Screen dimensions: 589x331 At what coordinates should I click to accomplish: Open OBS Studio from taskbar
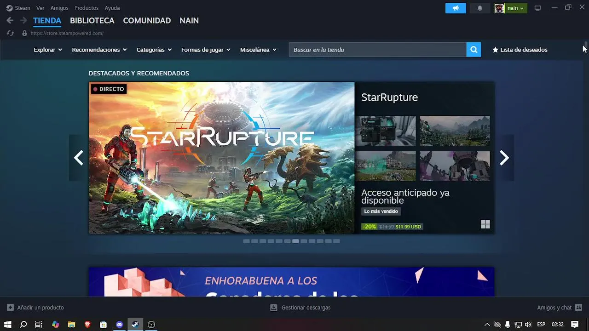click(151, 325)
